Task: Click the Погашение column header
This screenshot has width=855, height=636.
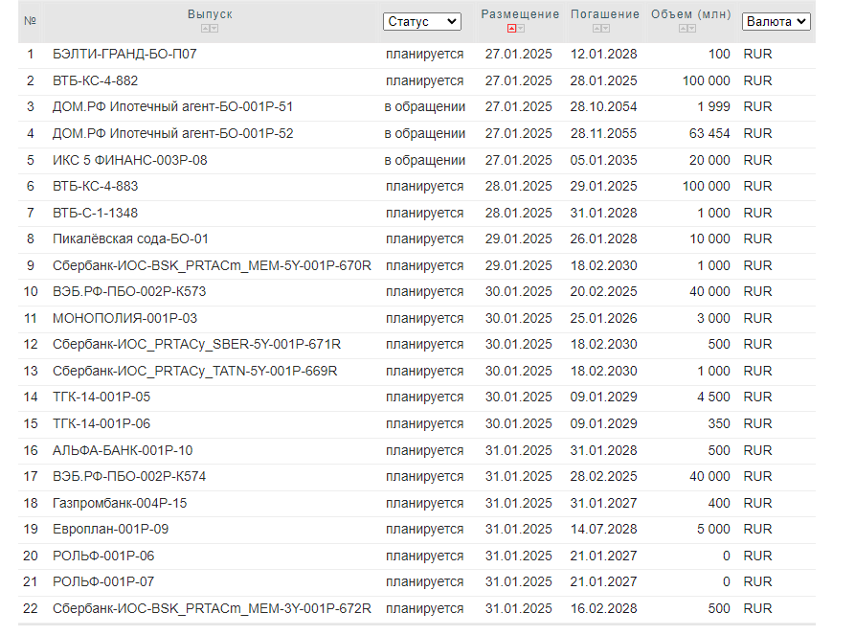Action: (x=605, y=14)
